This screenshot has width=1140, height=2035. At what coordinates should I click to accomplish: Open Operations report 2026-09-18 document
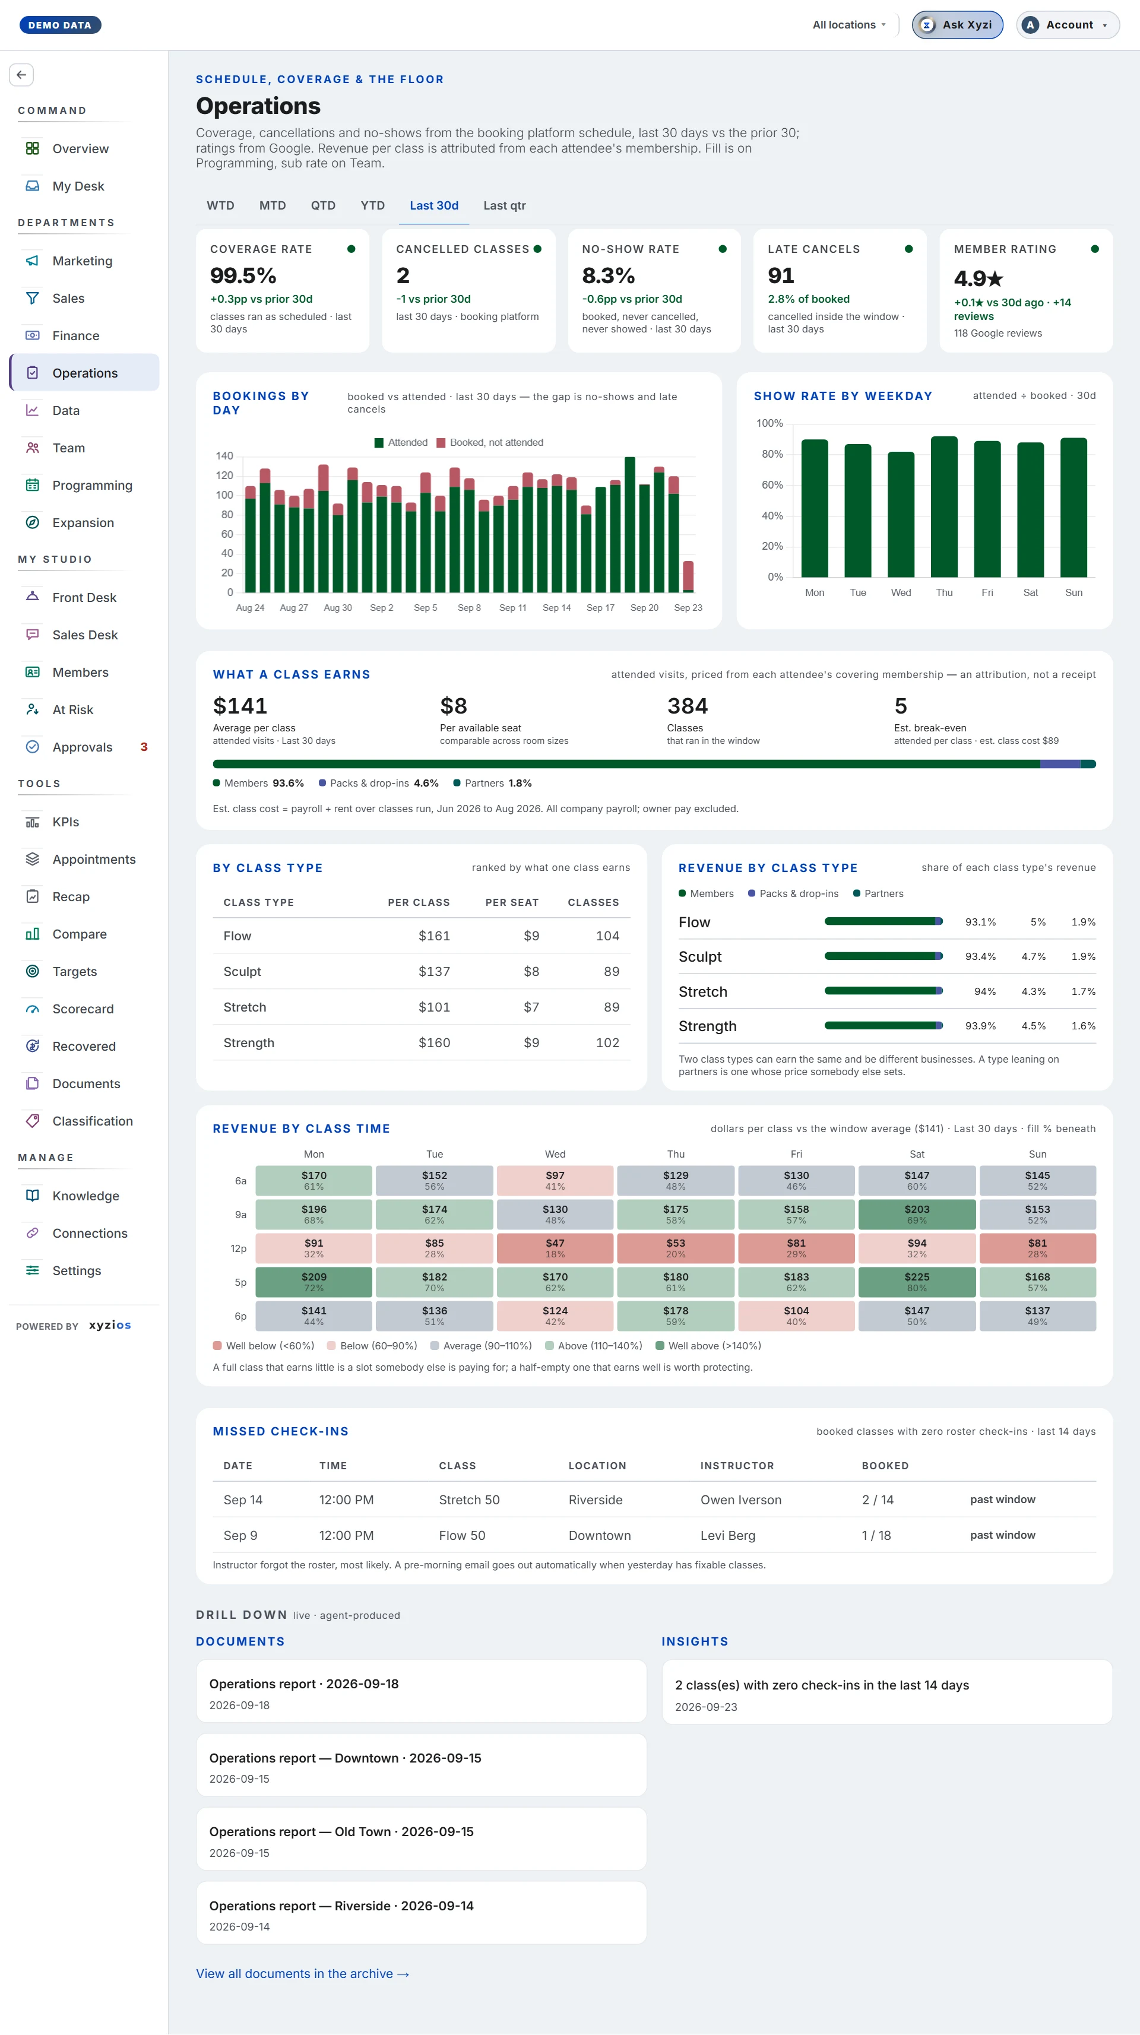click(x=421, y=1691)
